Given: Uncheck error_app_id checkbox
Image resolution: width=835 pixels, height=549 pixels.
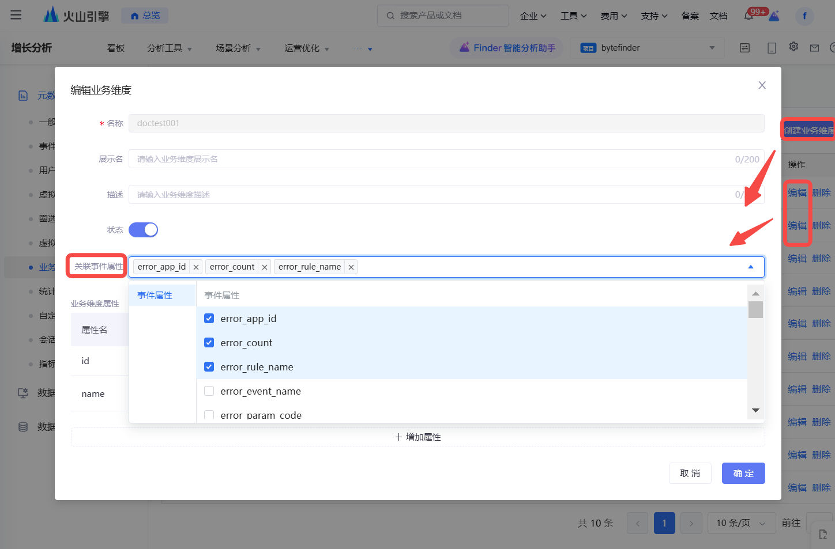Looking at the screenshot, I should pos(209,319).
